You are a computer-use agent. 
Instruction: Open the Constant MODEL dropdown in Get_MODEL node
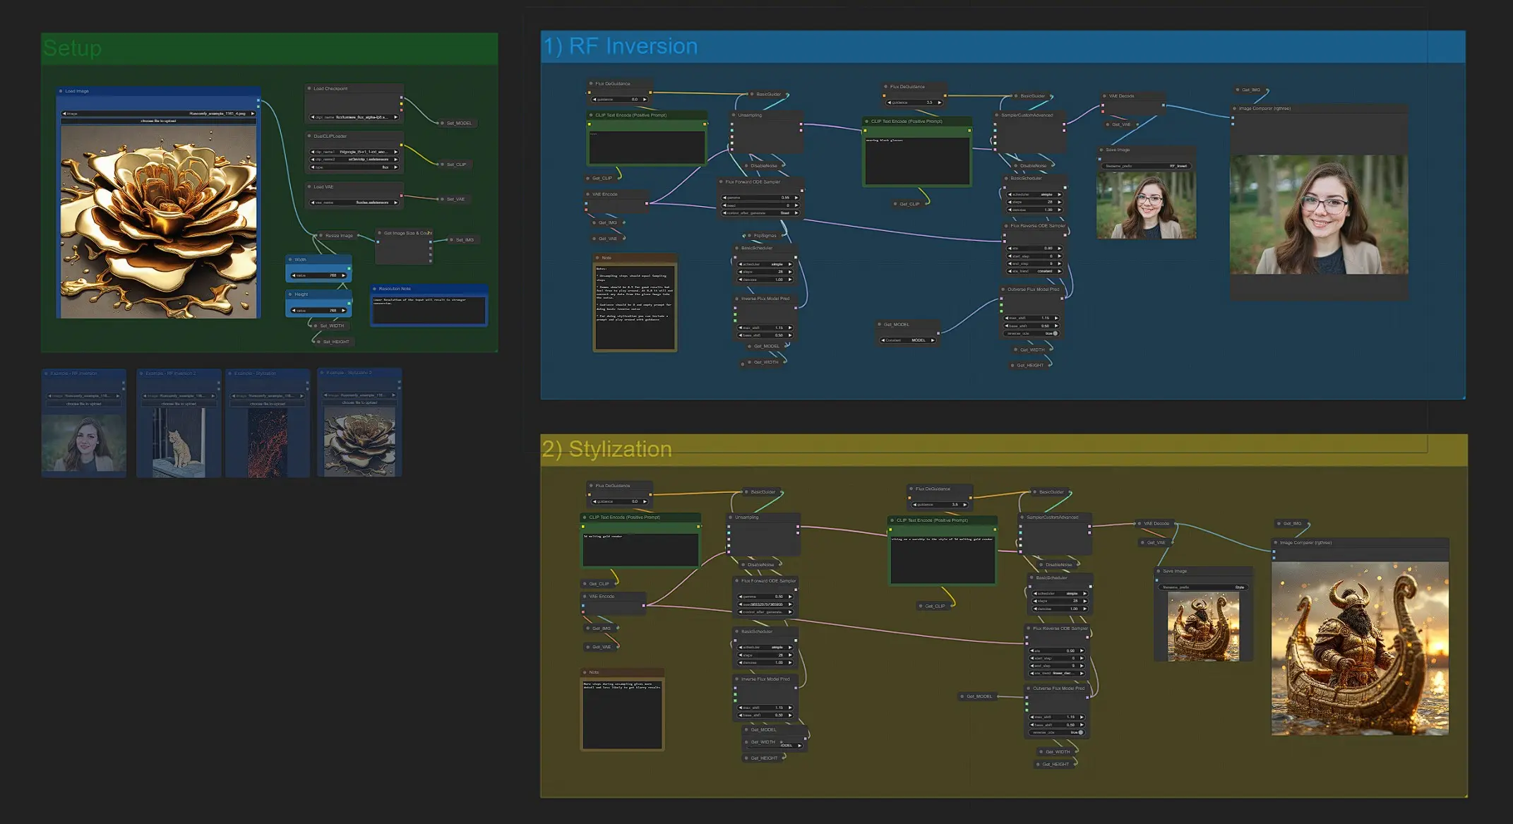(908, 340)
